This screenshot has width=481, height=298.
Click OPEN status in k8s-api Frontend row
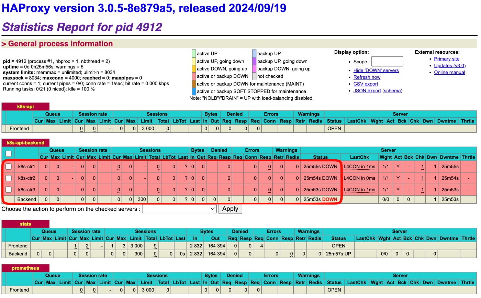click(334, 128)
